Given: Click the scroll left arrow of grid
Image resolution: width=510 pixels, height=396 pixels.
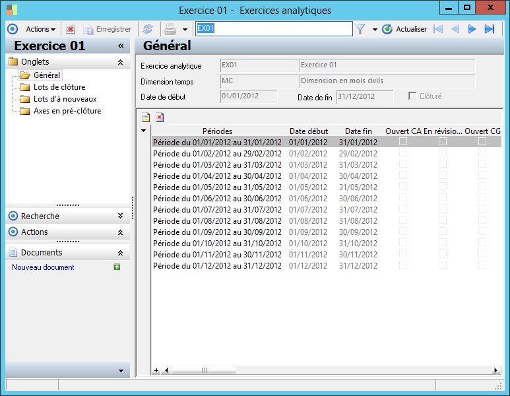Looking at the screenshot, I should 167,370.
